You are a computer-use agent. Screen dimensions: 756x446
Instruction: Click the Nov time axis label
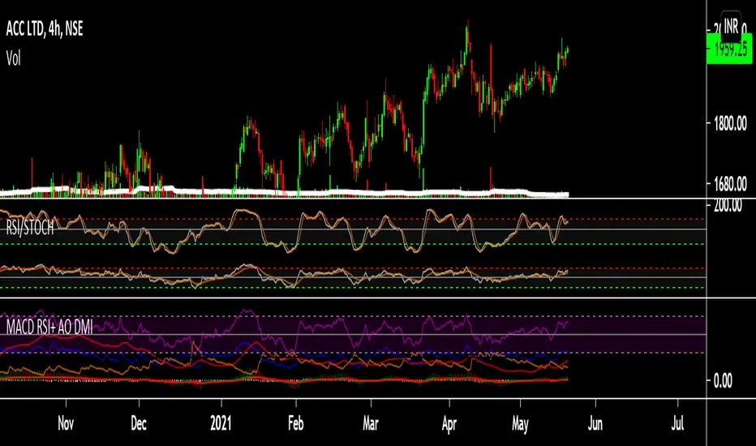[x=67, y=422]
